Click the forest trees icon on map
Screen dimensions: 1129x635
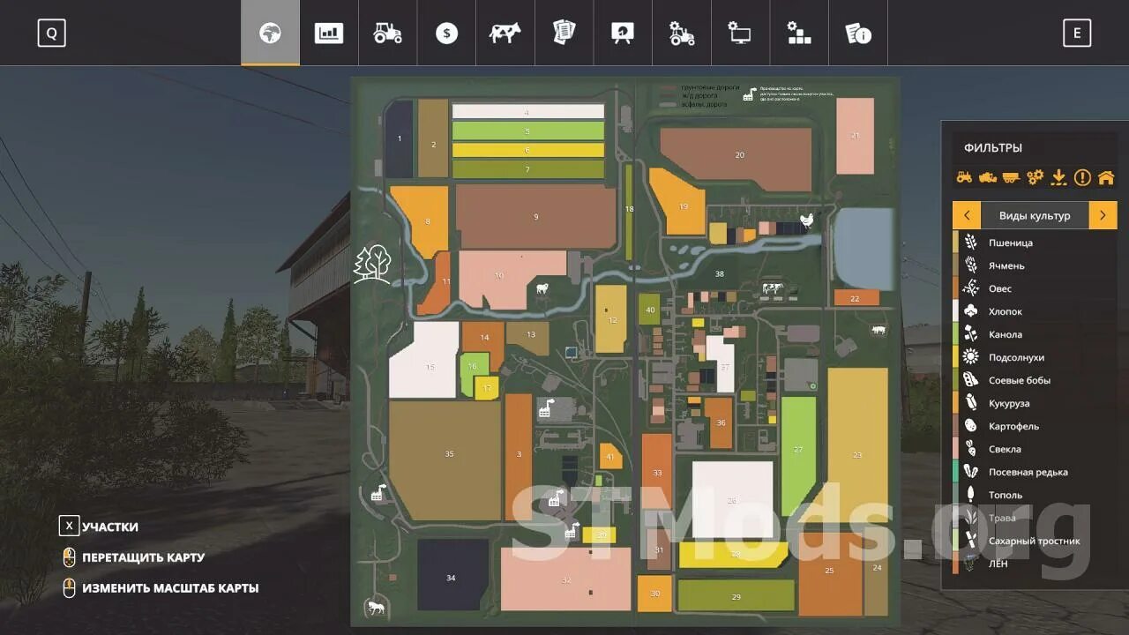coord(372,263)
